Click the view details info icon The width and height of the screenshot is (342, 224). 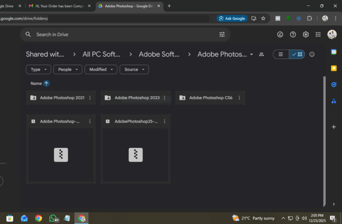[x=312, y=54]
